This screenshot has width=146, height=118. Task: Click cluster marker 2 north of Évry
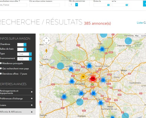click(x=93, y=93)
